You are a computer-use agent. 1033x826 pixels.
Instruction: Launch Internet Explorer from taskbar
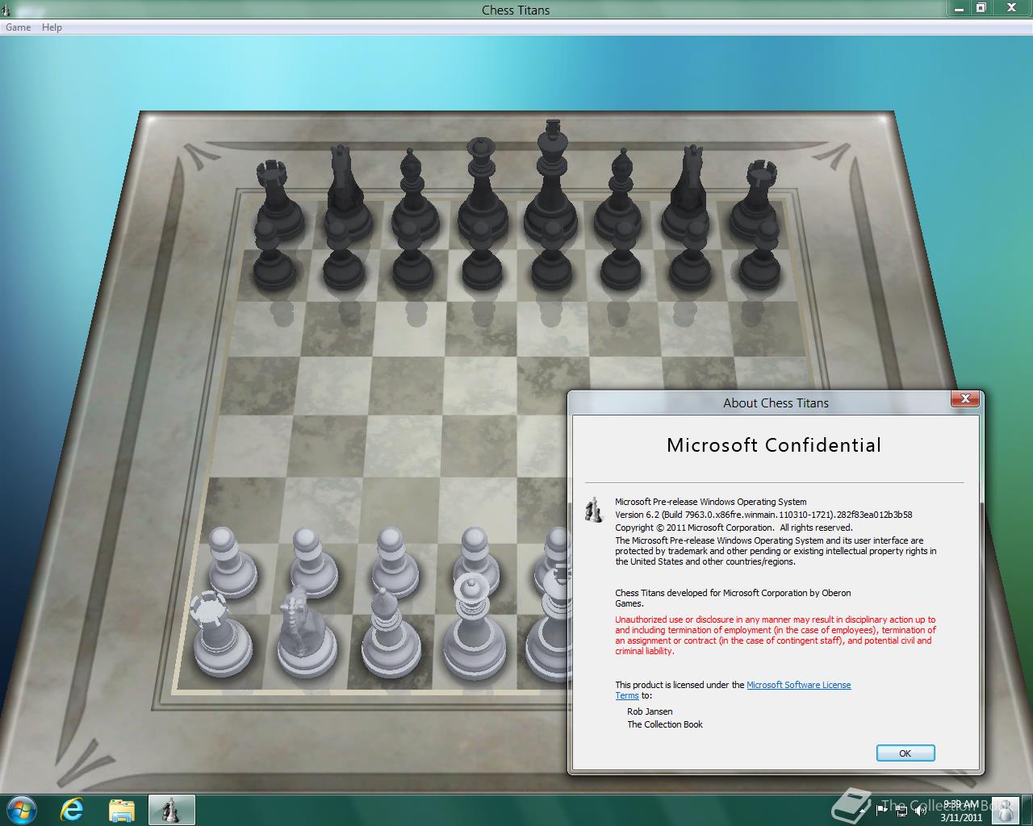click(72, 809)
